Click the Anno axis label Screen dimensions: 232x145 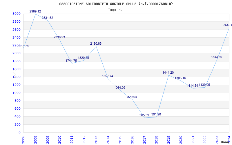click(x=225, y=142)
